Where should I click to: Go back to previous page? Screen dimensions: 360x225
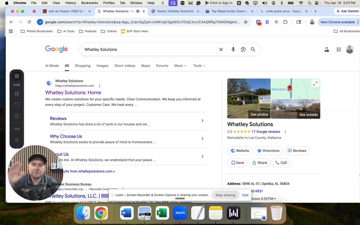(x=11, y=22)
